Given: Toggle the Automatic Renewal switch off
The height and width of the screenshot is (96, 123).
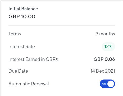Looking at the screenshot, I should 107,84.
